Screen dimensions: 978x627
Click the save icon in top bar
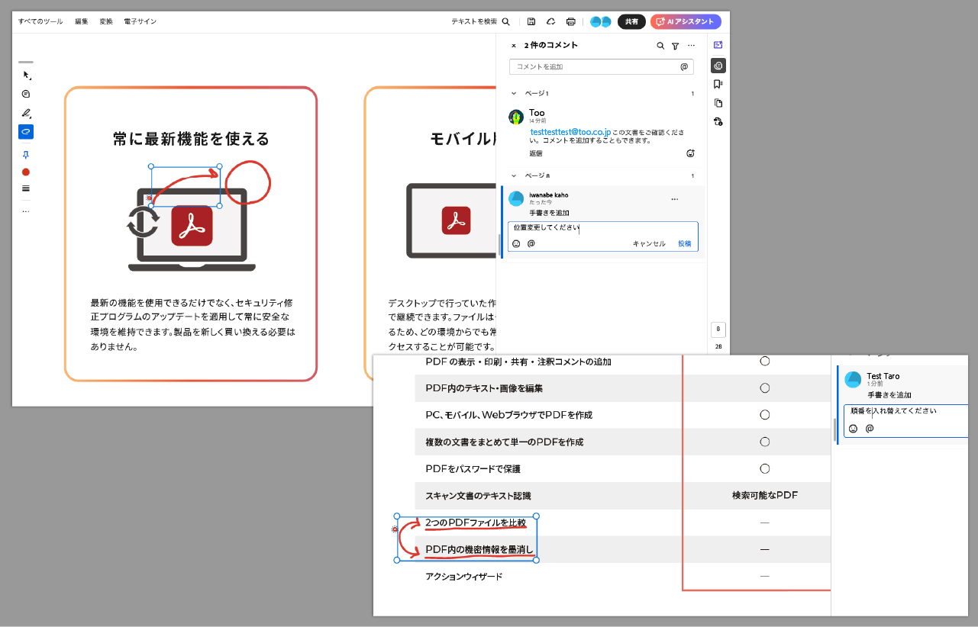coord(531,22)
